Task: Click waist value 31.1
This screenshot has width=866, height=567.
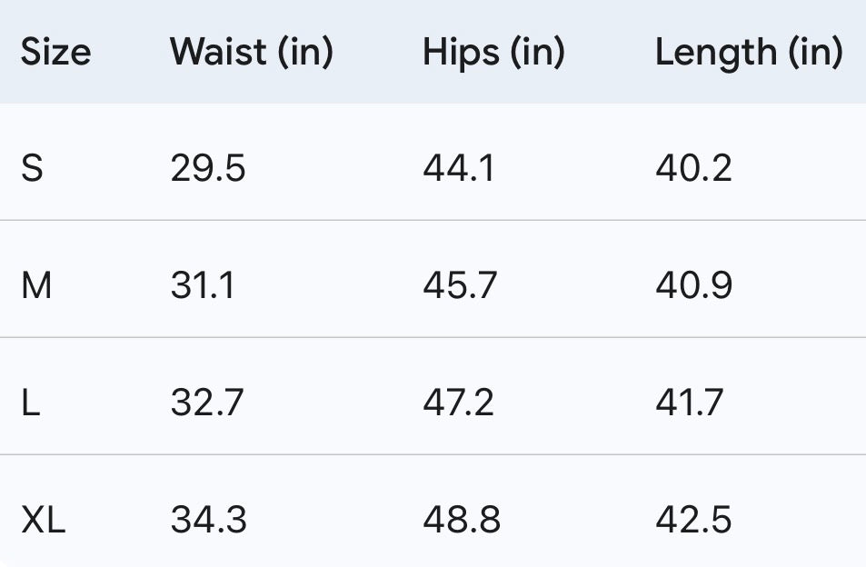Action: click(x=203, y=286)
